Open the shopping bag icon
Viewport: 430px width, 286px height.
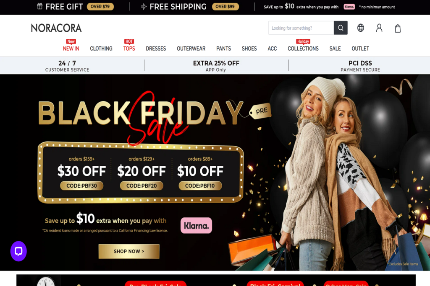click(x=398, y=28)
